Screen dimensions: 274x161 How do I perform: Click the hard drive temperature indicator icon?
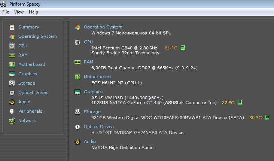(x=267, y=117)
